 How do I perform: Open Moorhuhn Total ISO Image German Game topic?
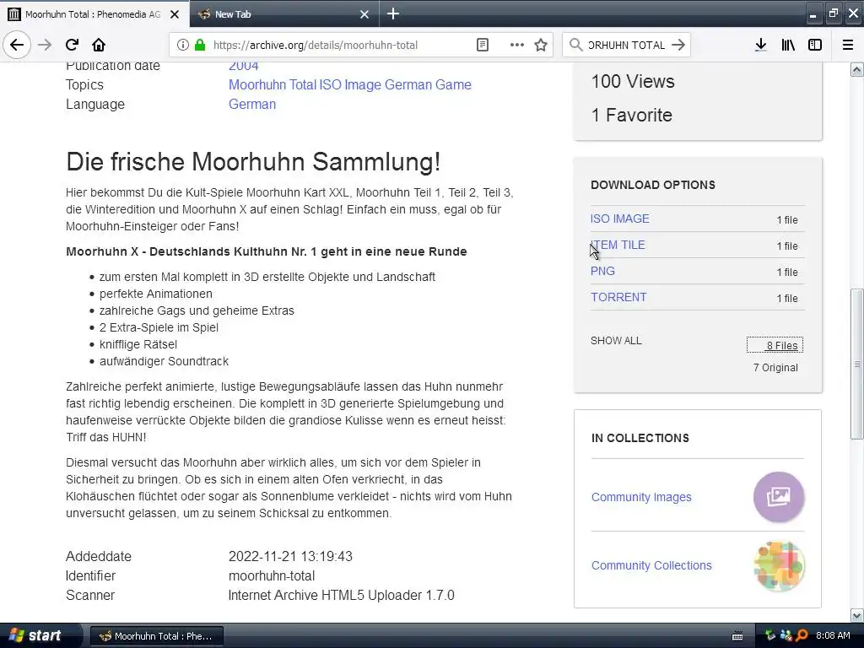coord(350,85)
